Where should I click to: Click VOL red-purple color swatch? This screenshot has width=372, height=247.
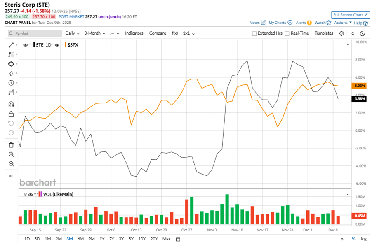40,194
